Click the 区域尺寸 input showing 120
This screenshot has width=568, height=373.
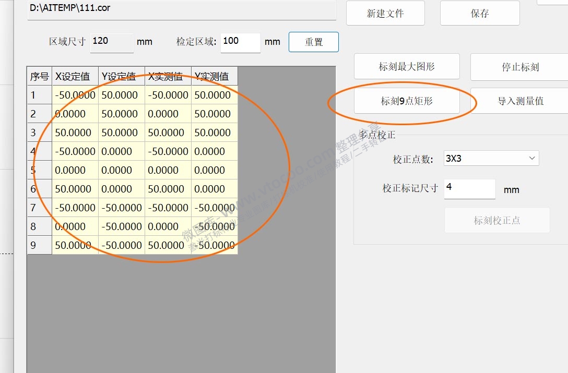click(111, 42)
